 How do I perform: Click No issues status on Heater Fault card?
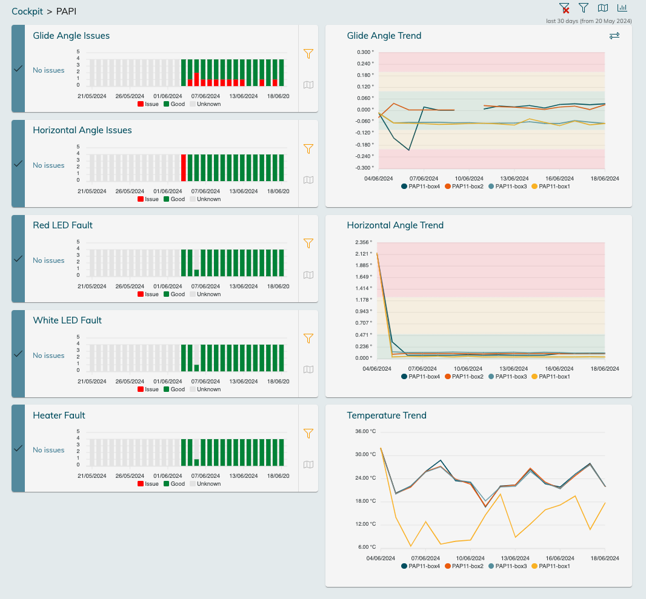[48, 450]
